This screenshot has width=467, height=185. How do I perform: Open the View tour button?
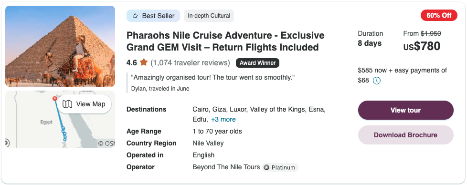click(x=406, y=110)
